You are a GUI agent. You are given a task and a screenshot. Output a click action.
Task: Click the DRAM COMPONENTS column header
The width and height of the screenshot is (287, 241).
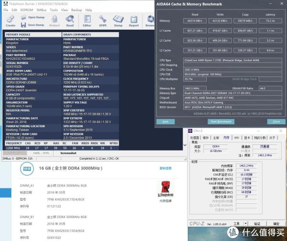point(90,34)
